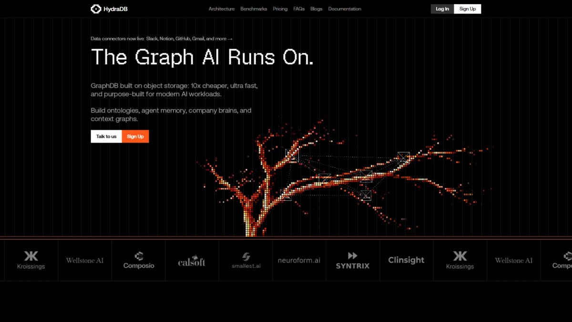Click the smallest.ai logo icon
This screenshot has height=322, width=572.
pyautogui.click(x=246, y=257)
